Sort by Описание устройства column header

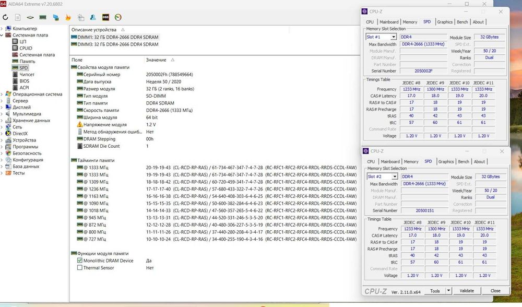(x=94, y=30)
